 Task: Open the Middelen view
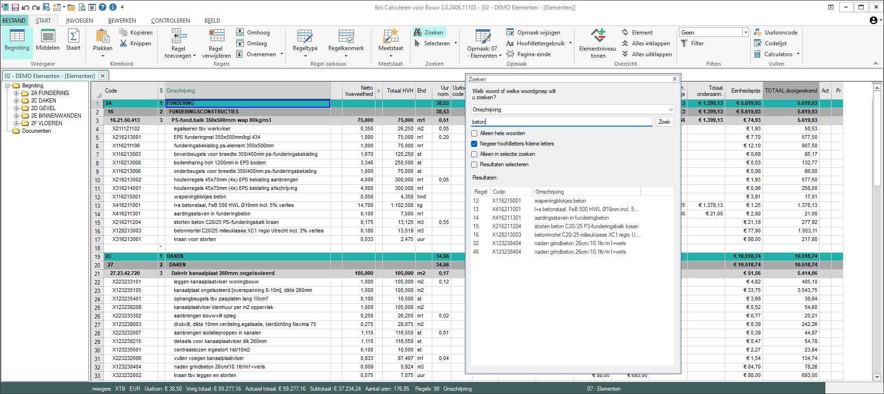tap(48, 40)
